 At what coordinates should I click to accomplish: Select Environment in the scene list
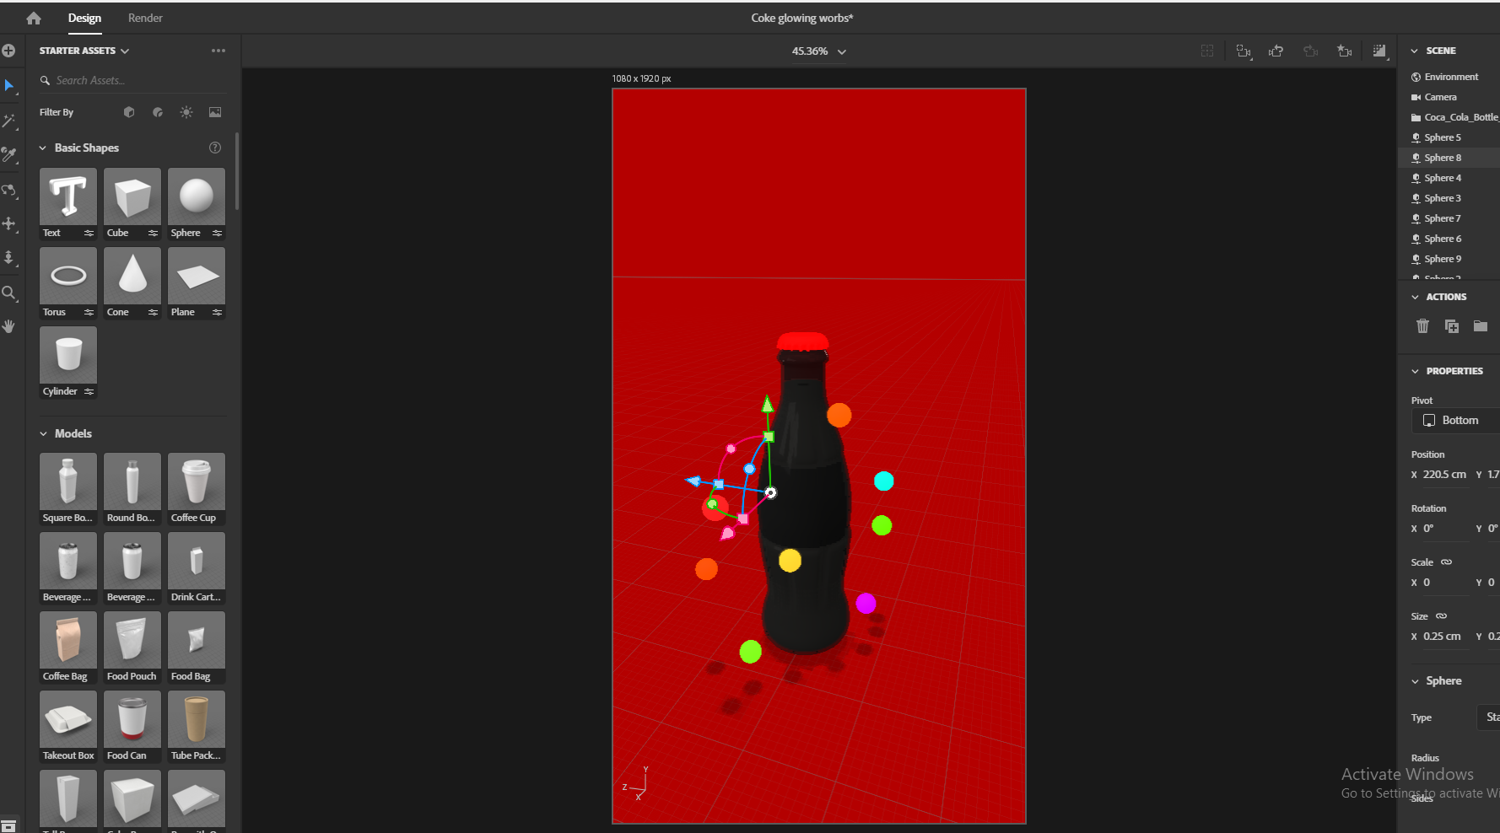(x=1449, y=77)
